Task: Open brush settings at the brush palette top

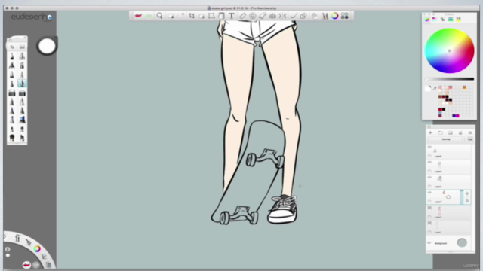Action: (x=12, y=47)
